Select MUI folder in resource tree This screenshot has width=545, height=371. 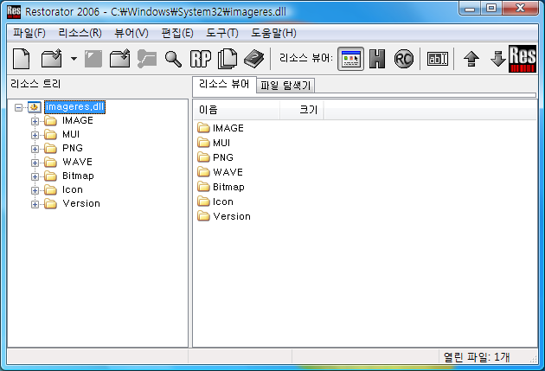[71, 134]
